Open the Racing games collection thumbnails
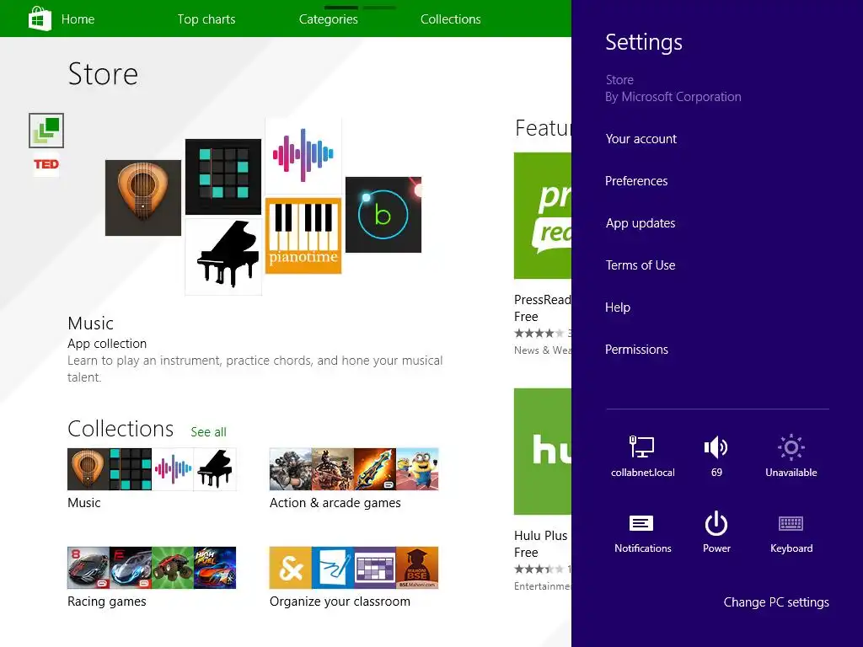This screenshot has width=863, height=647. pos(152,568)
